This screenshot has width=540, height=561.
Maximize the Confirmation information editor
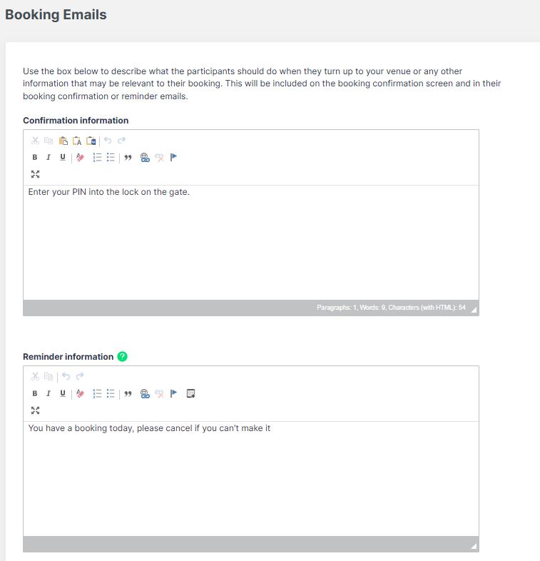click(x=35, y=174)
